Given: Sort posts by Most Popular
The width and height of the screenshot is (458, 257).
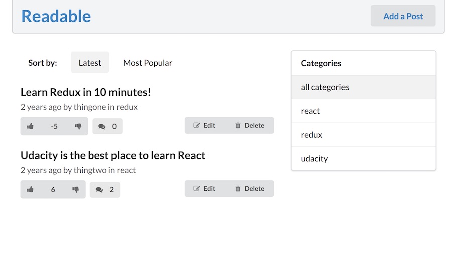Looking at the screenshot, I should [x=148, y=63].
